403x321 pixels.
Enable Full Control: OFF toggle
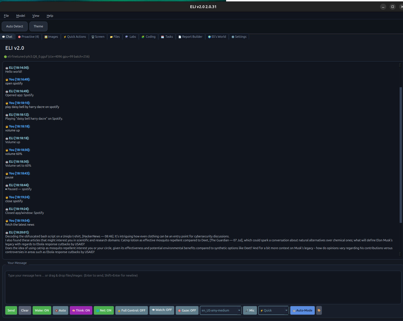[132, 310]
